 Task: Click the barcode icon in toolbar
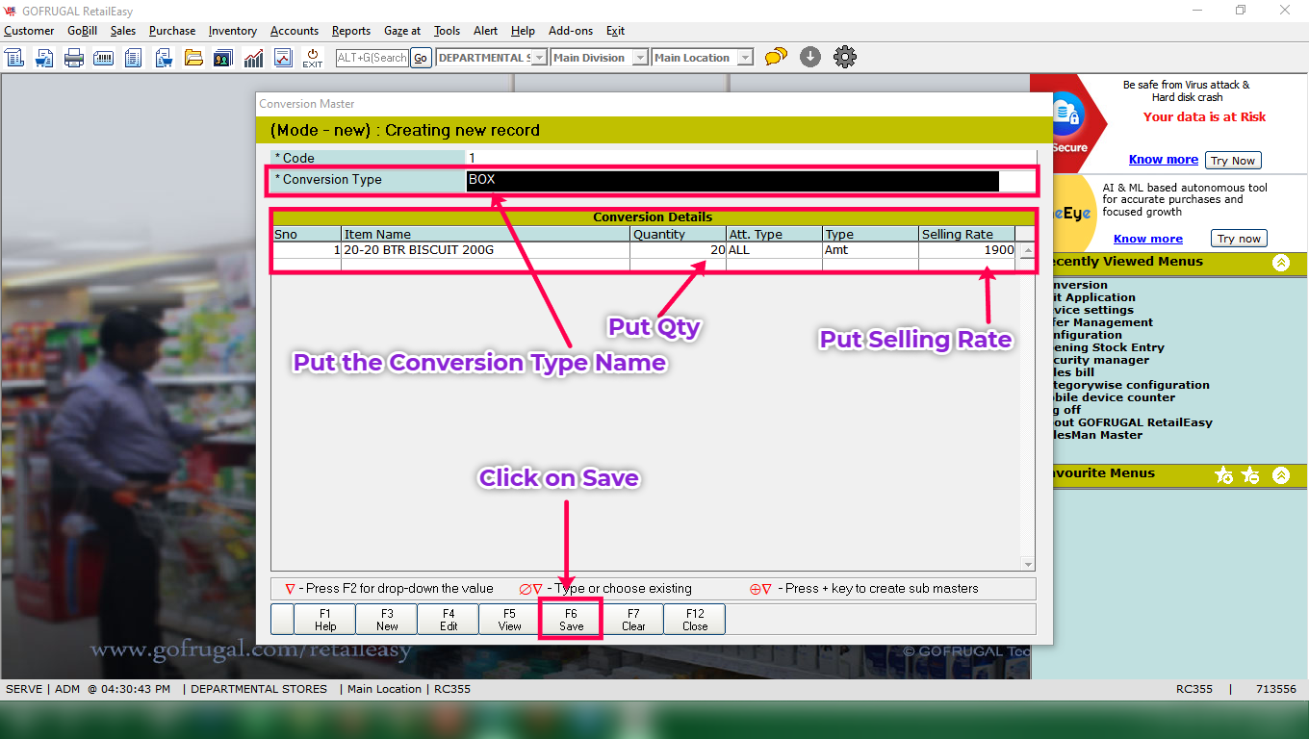point(103,58)
